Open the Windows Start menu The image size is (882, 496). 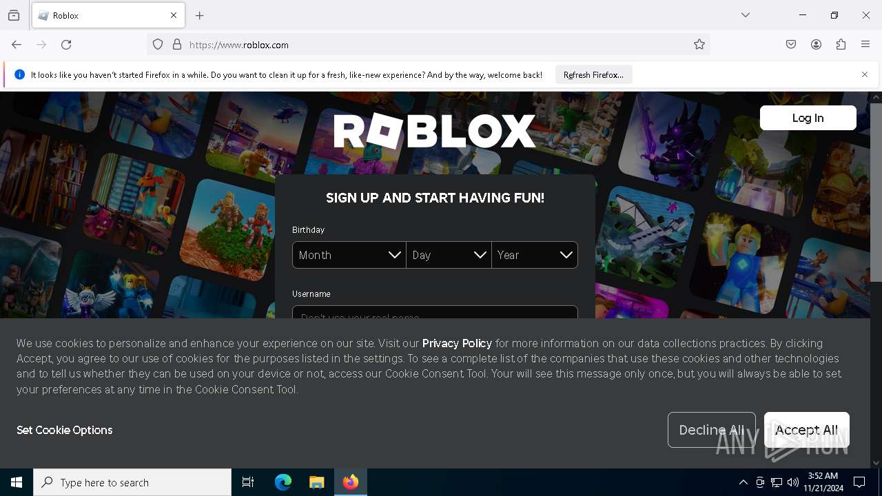point(17,482)
